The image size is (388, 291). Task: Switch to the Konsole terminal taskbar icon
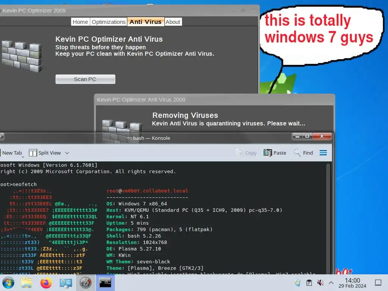click(105, 283)
